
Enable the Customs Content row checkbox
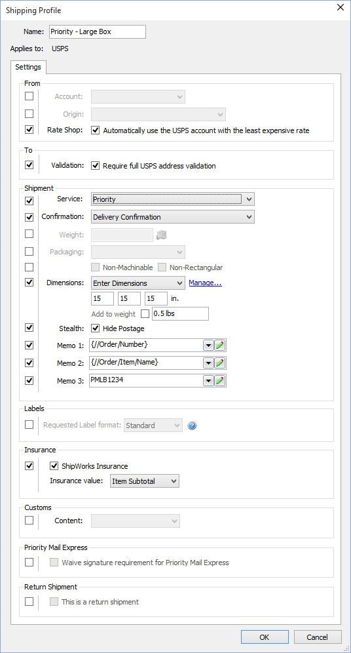29,520
